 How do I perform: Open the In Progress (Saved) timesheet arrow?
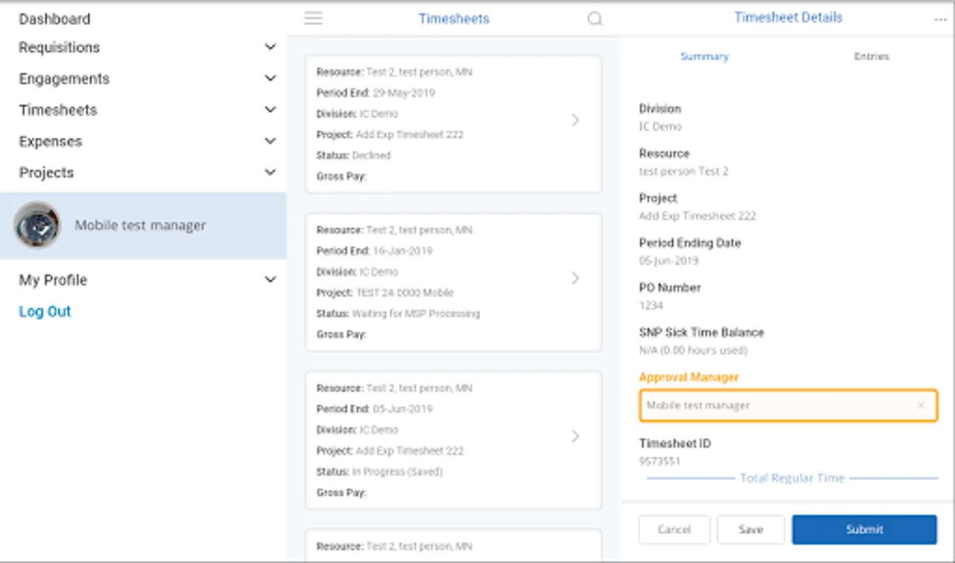tap(575, 437)
